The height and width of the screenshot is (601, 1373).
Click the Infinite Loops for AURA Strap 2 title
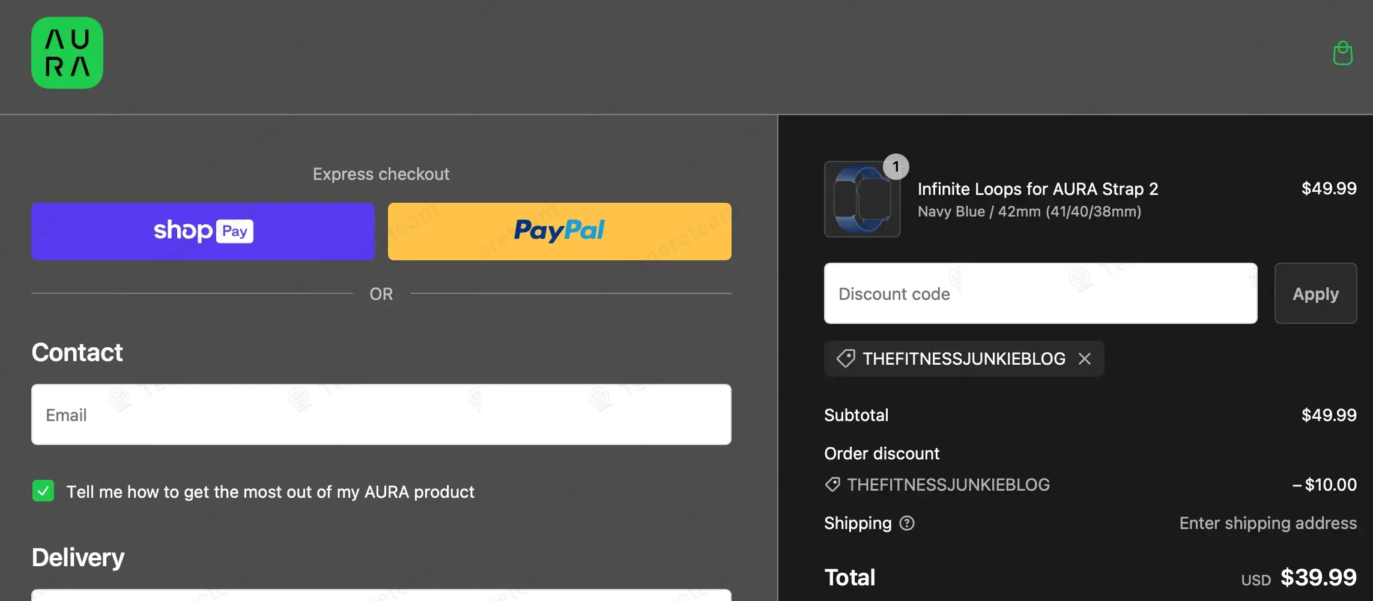[1037, 189]
